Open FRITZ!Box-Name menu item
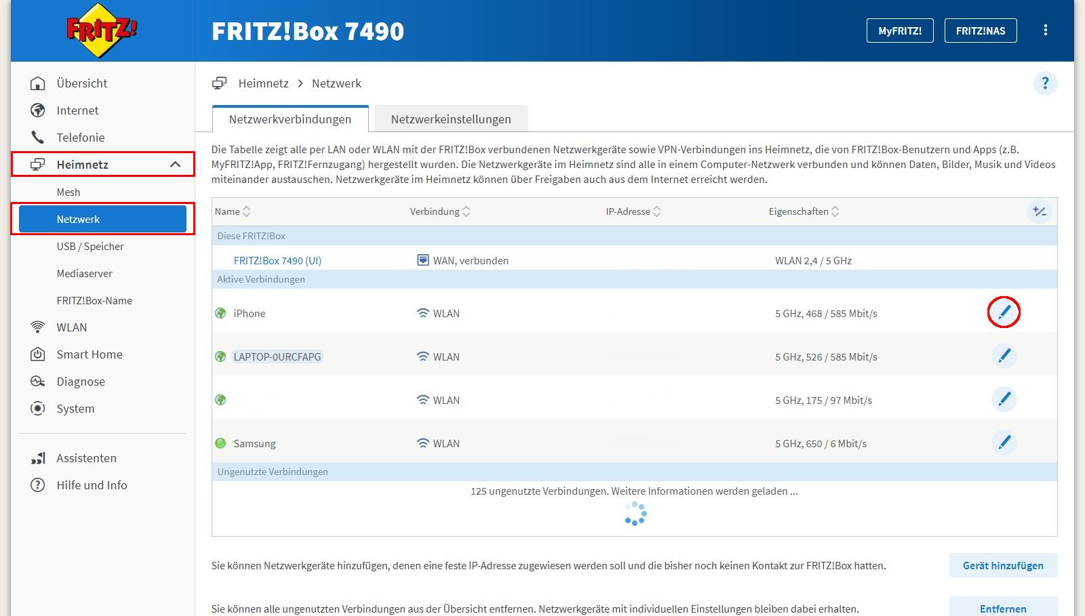The width and height of the screenshot is (1085, 616). pos(94,301)
